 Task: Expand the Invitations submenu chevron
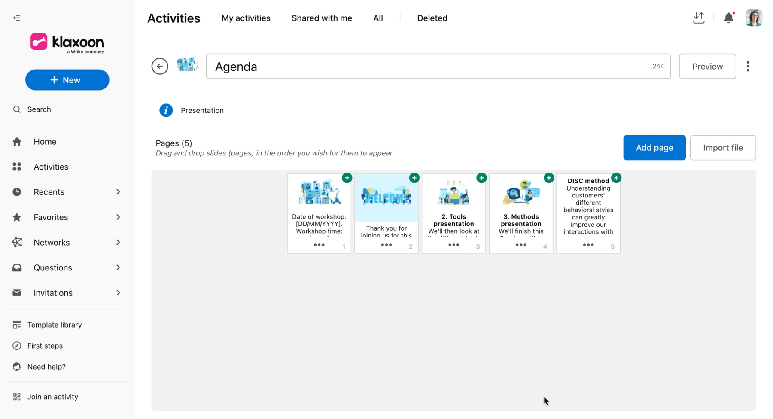[x=118, y=293]
